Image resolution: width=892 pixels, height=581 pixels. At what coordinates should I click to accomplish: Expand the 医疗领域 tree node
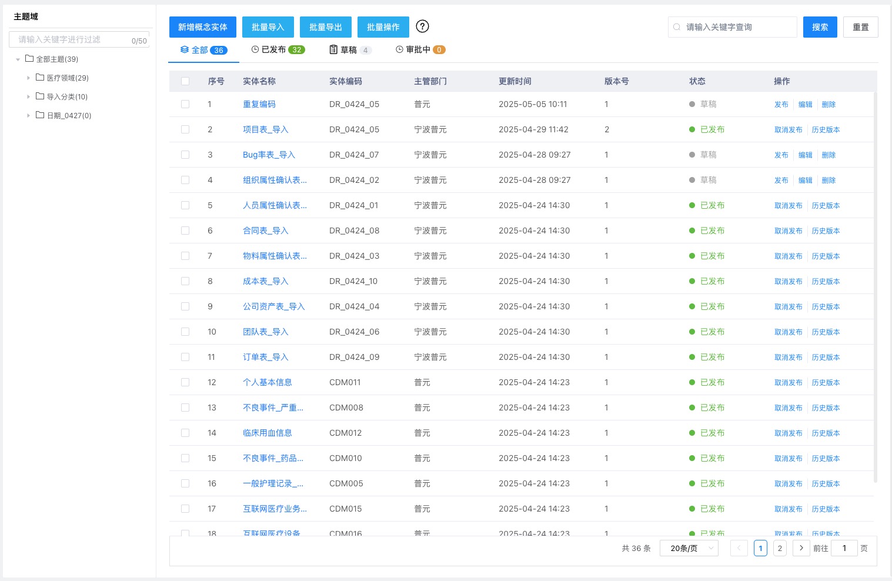pos(29,78)
